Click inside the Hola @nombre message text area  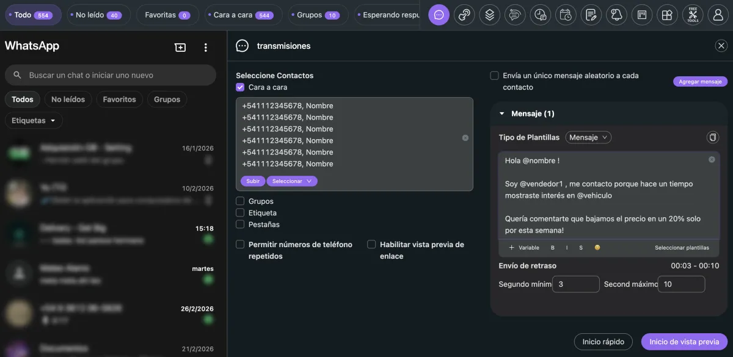(x=608, y=195)
